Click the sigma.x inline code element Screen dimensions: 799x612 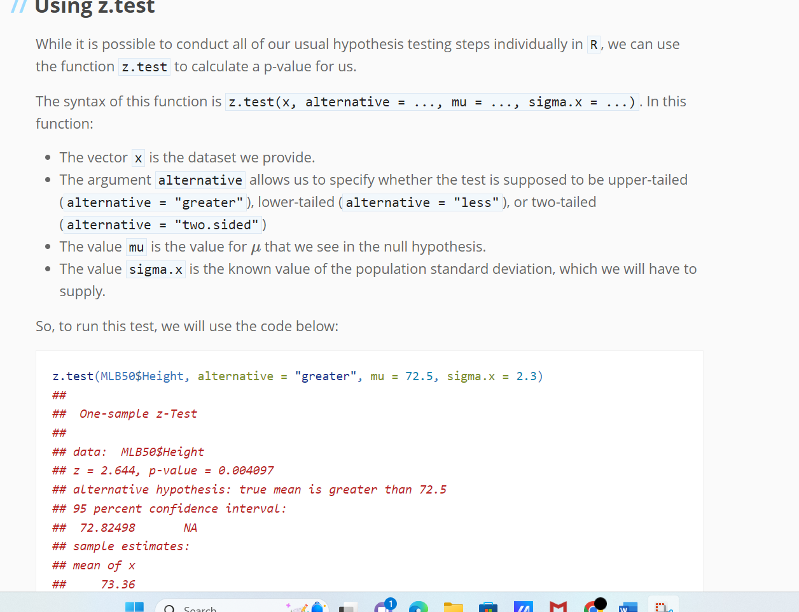[x=156, y=269]
